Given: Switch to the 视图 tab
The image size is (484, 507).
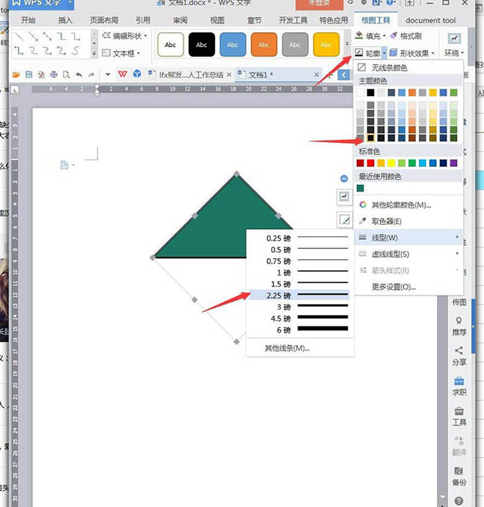Looking at the screenshot, I should (x=217, y=20).
